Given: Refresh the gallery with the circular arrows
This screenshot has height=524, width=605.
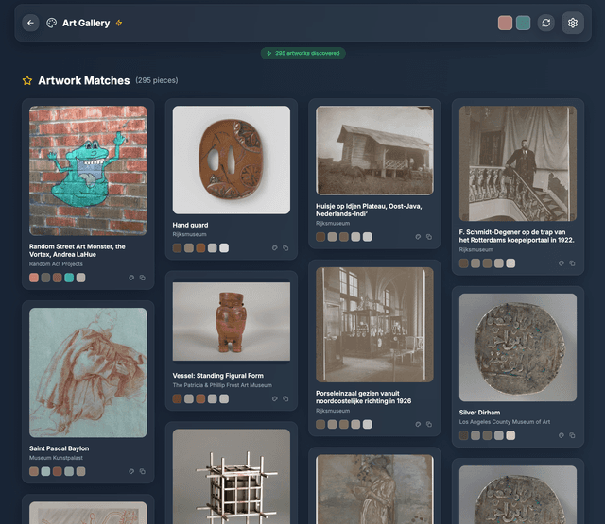Looking at the screenshot, I should (546, 23).
